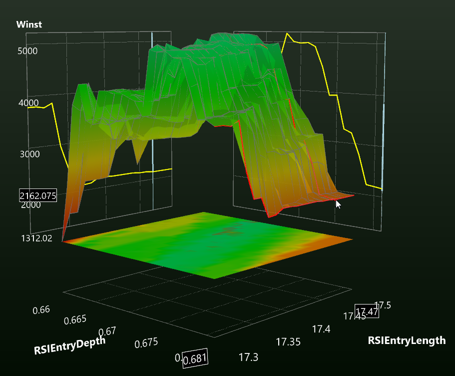Select the 17.4 length tick label

321,329
